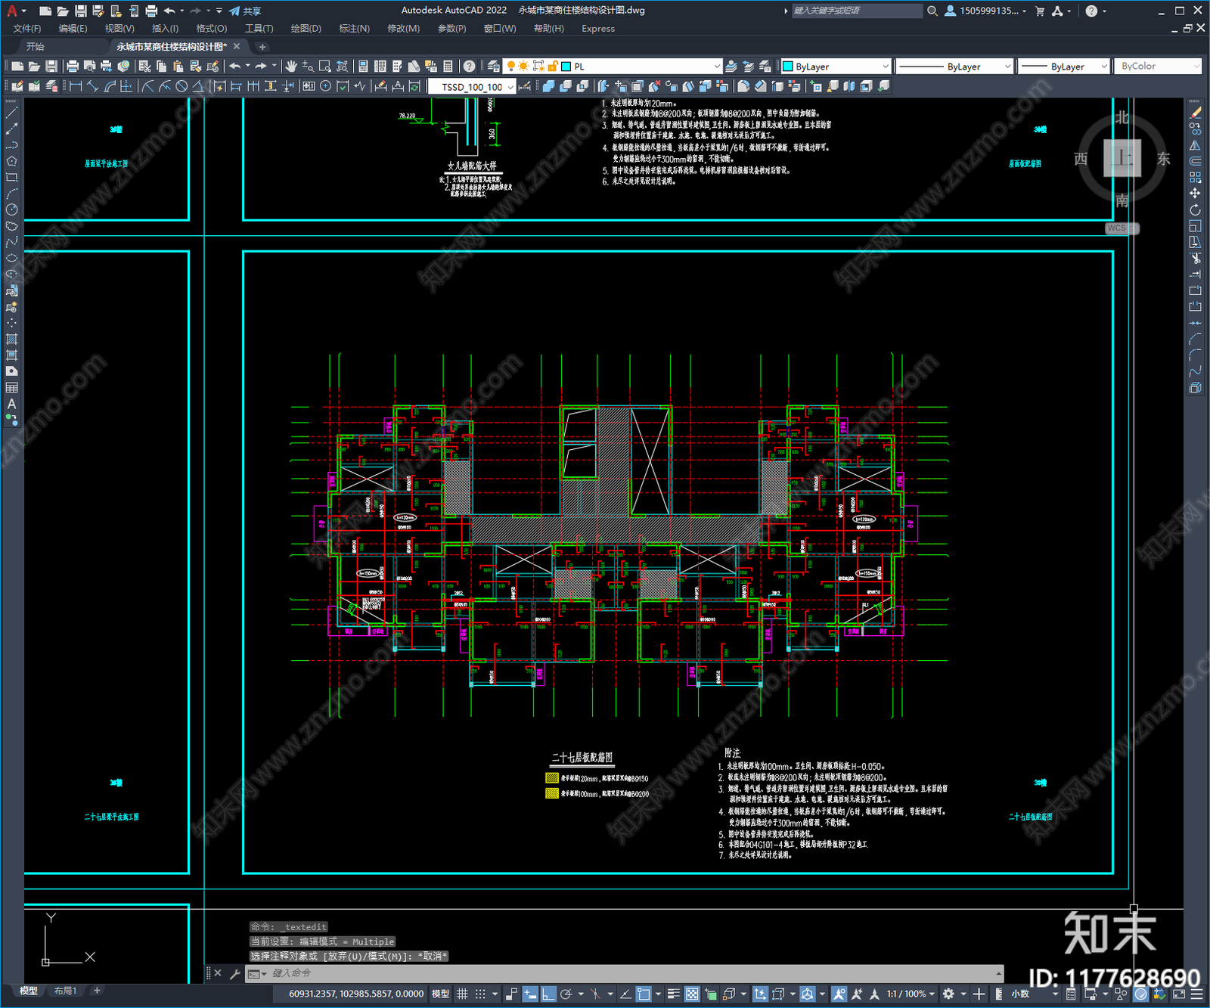Image resolution: width=1210 pixels, height=1008 pixels.
Task: Toggle annotation visibility in status bar
Action: [x=839, y=994]
